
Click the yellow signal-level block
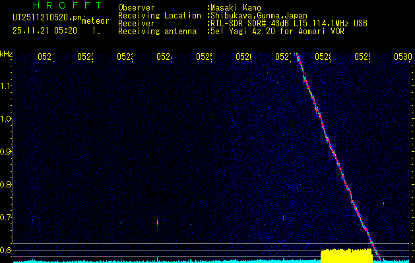point(346,255)
